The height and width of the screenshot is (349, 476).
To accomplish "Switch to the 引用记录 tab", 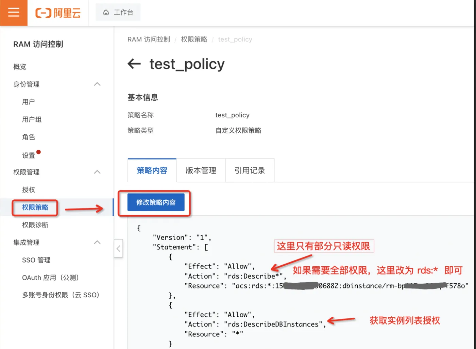I will (x=250, y=170).
